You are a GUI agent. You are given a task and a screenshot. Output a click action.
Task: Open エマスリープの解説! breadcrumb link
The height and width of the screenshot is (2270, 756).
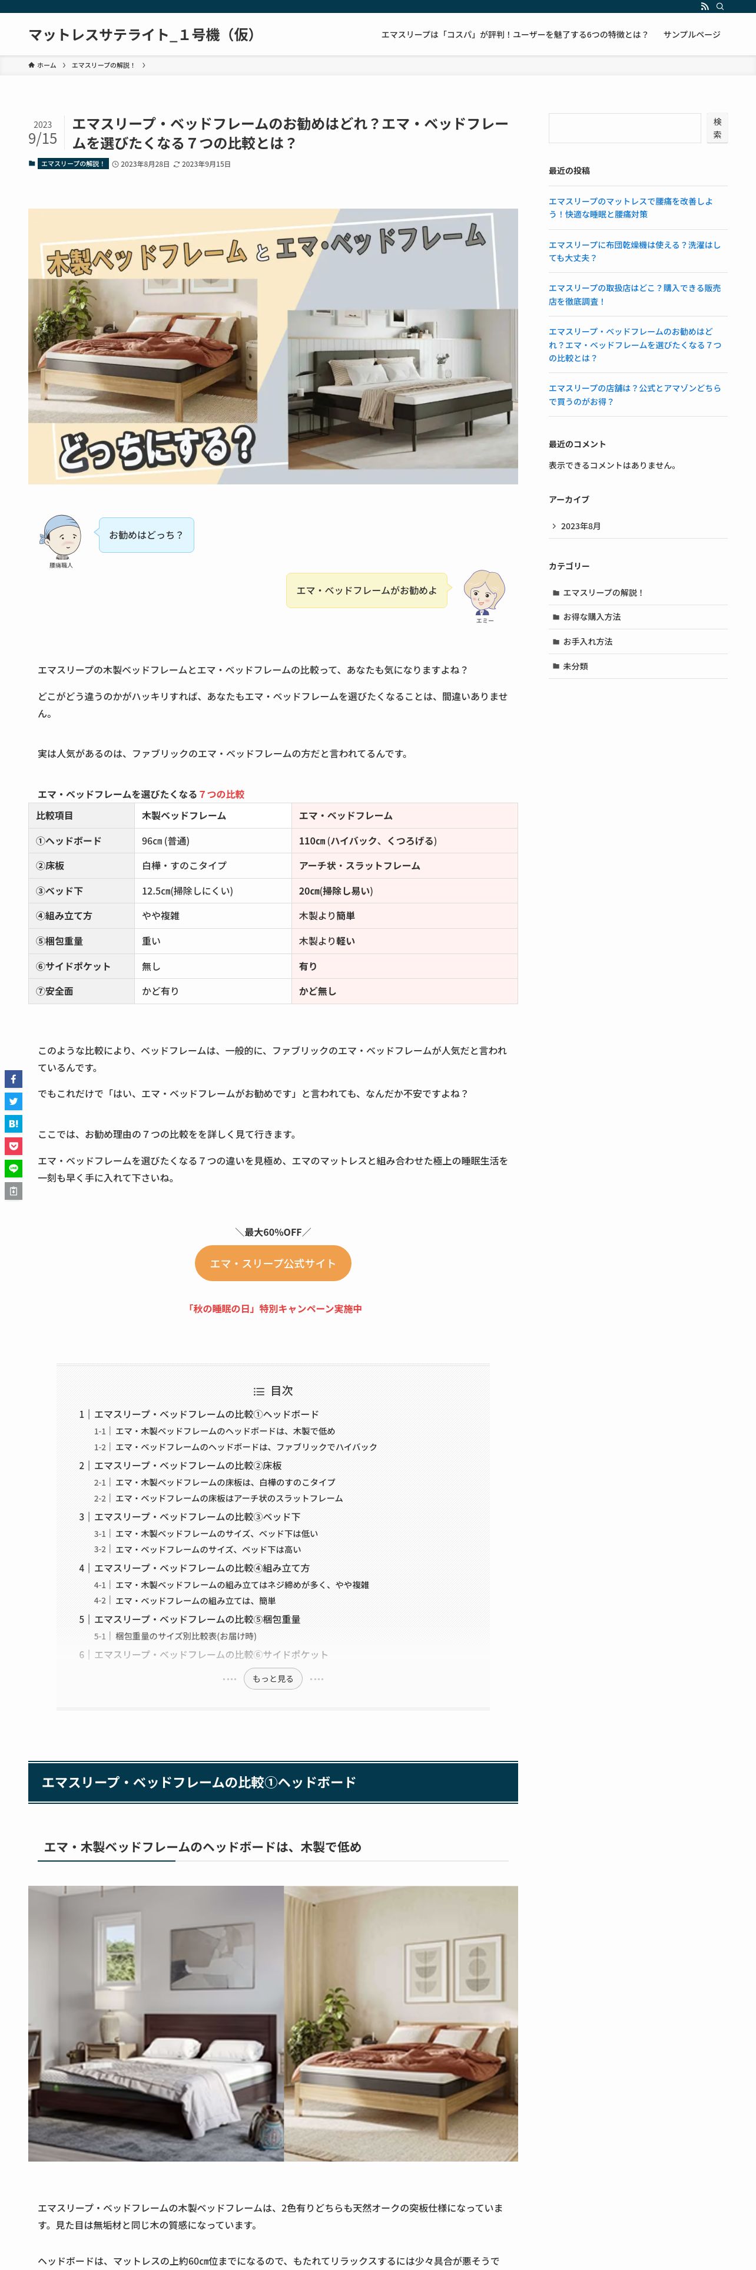tap(103, 65)
